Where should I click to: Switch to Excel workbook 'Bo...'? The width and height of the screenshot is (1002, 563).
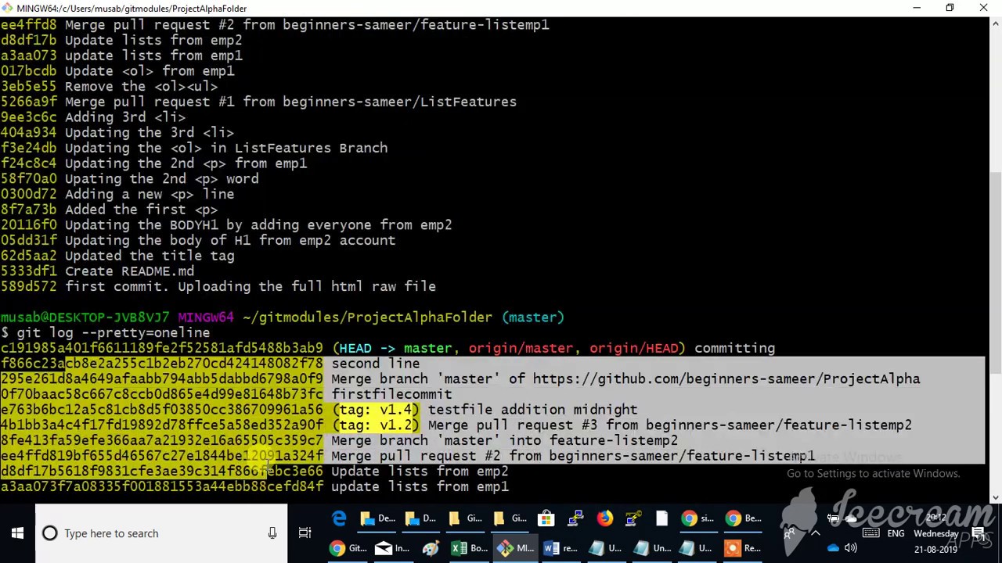(x=470, y=548)
